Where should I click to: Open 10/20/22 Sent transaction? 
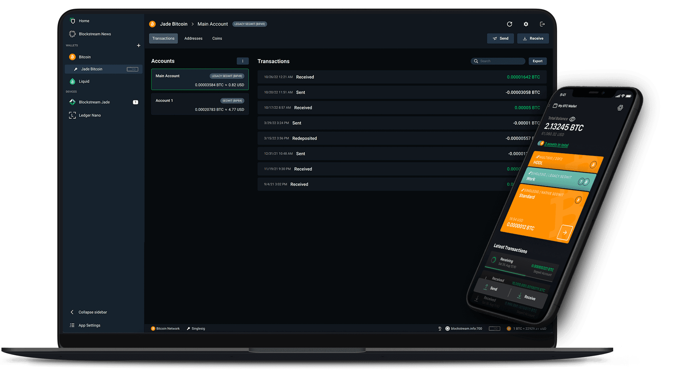coord(402,92)
